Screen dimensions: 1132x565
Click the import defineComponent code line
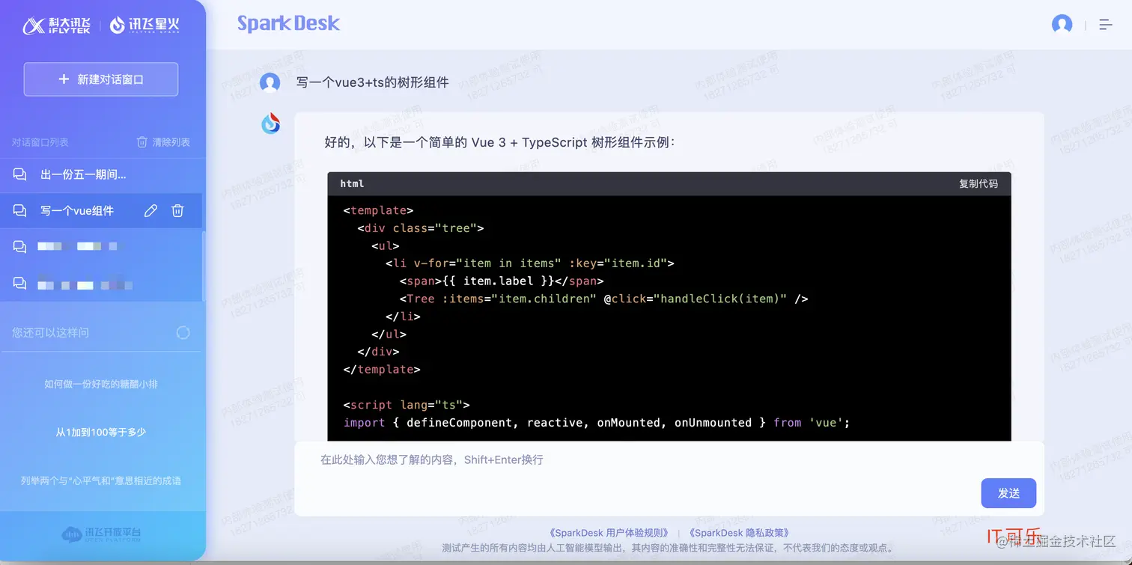point(597,423)
